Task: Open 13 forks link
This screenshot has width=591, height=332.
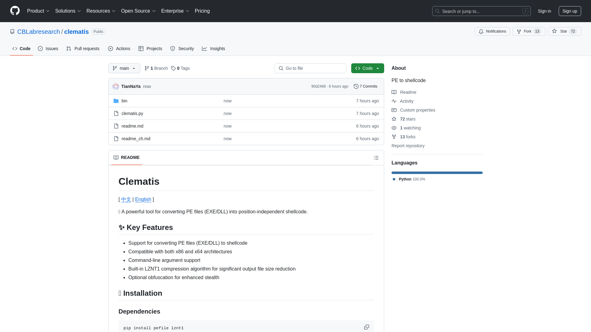Action: (404, 137)
